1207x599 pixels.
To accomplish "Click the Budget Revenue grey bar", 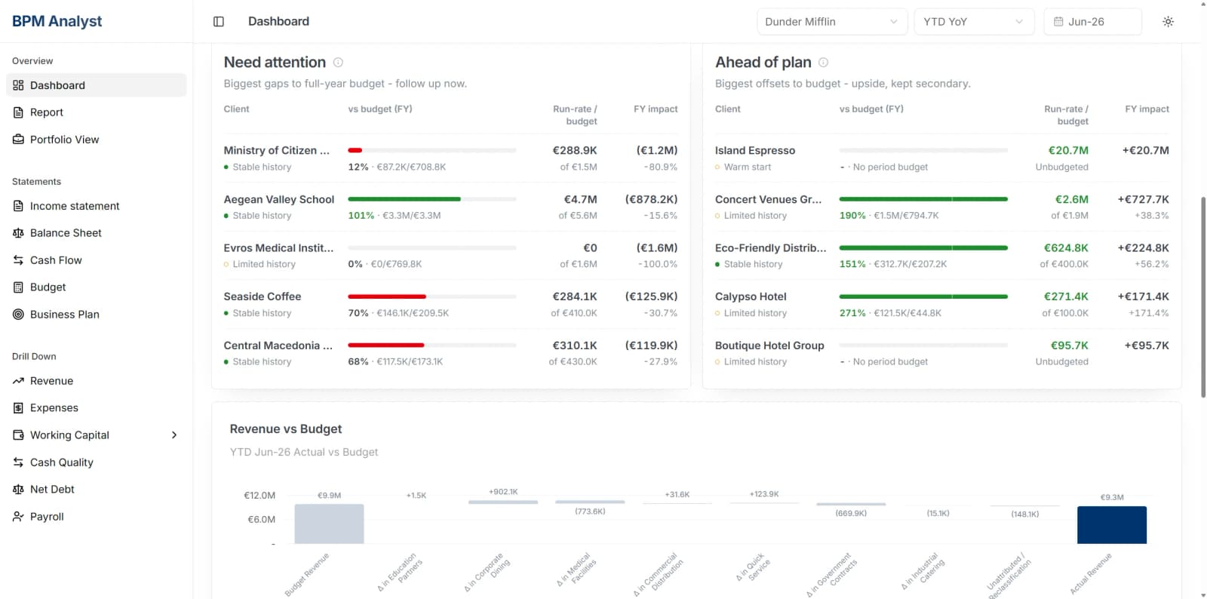I will point(329,524).
